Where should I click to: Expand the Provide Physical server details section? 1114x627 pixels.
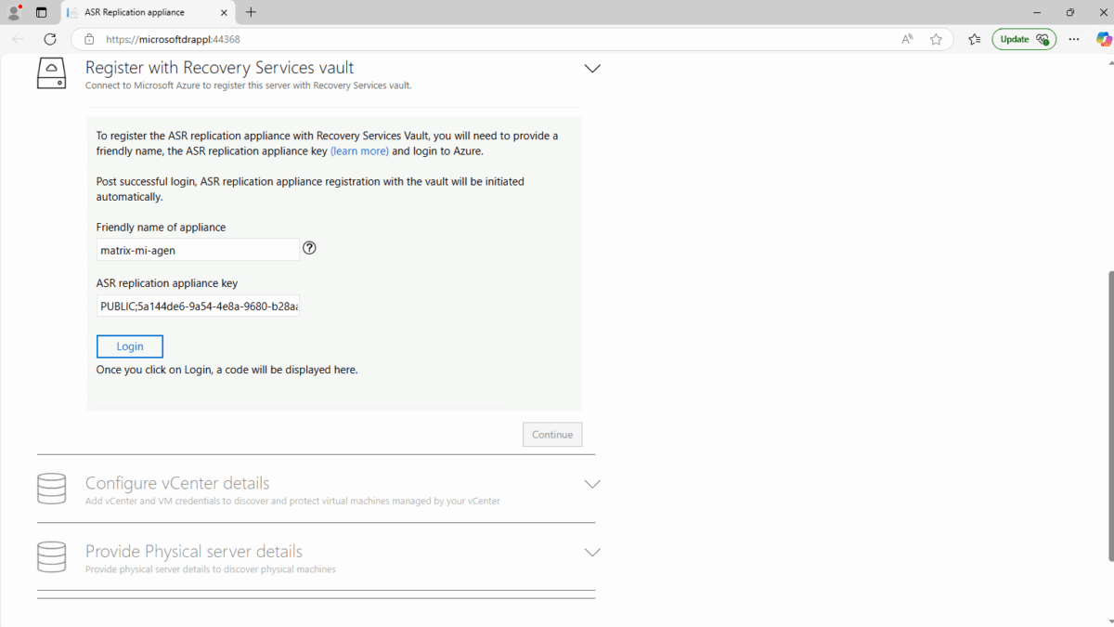tap(592, 552)
